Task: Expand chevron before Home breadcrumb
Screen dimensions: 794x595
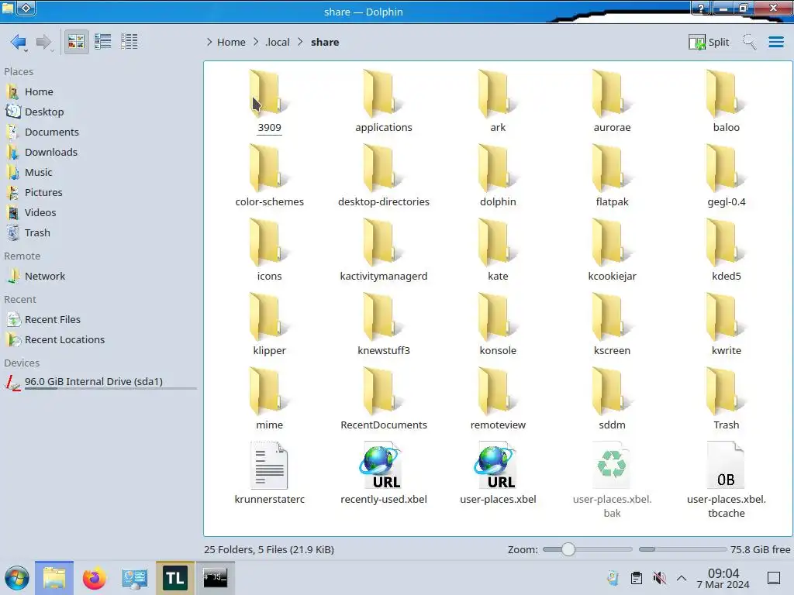Action: [209, 42]
